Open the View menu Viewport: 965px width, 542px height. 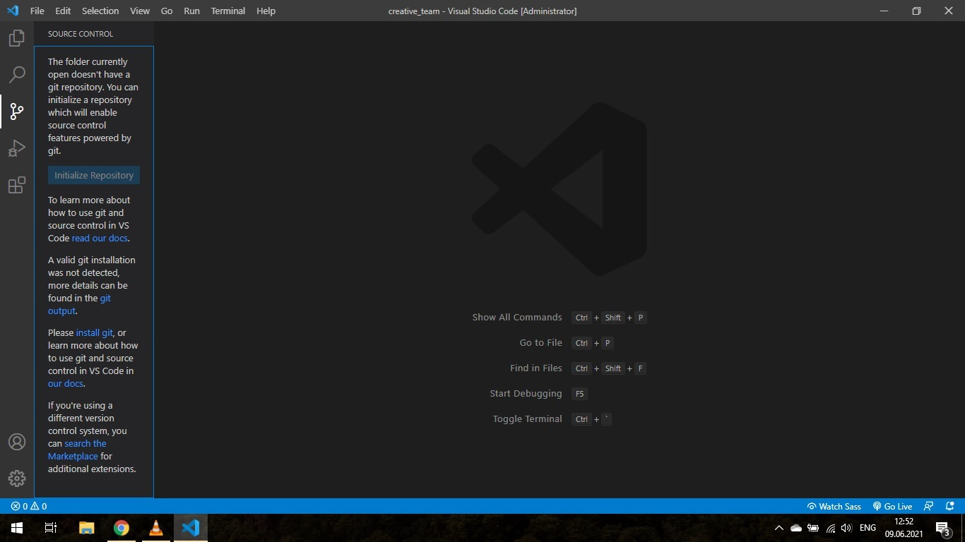coord(140,11)
